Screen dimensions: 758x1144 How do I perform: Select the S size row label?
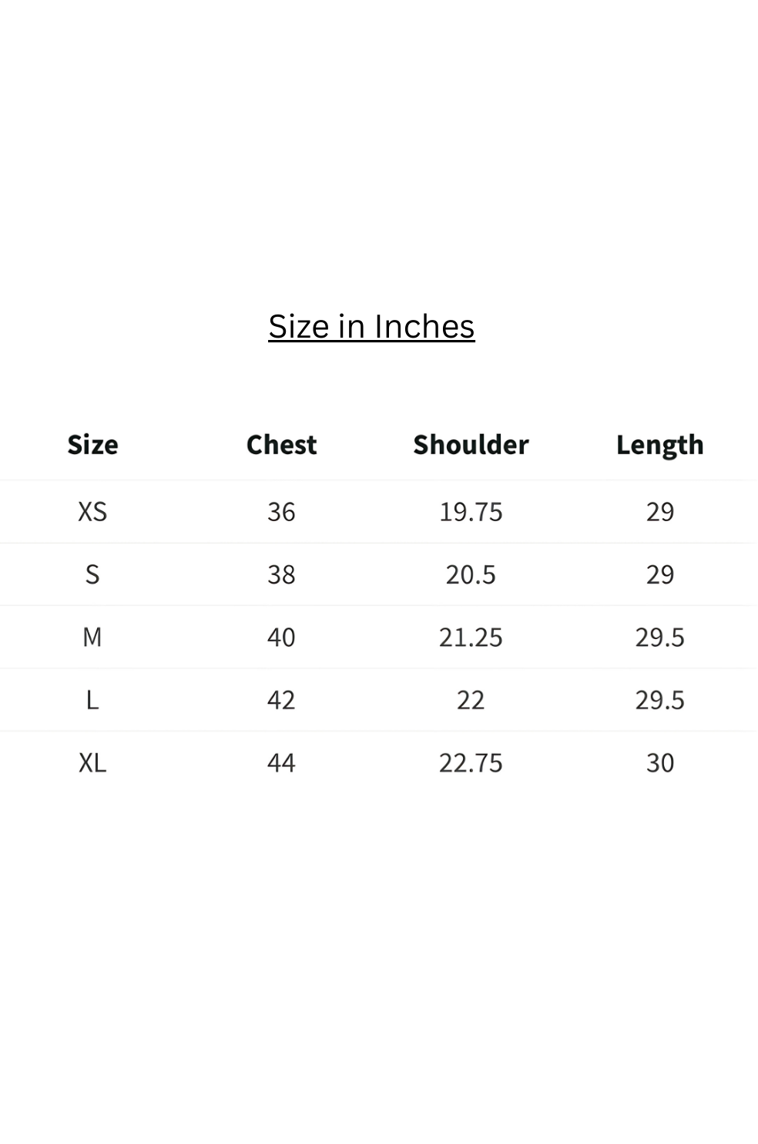(x=92, y=574)
